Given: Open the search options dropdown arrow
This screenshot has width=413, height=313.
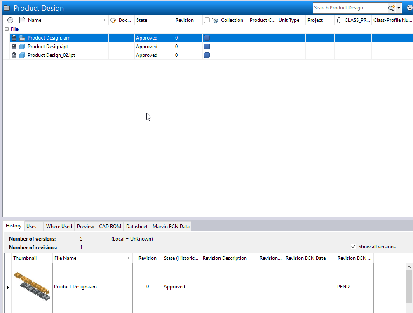Looking at the screenshot, I should [x=398, y=8].
